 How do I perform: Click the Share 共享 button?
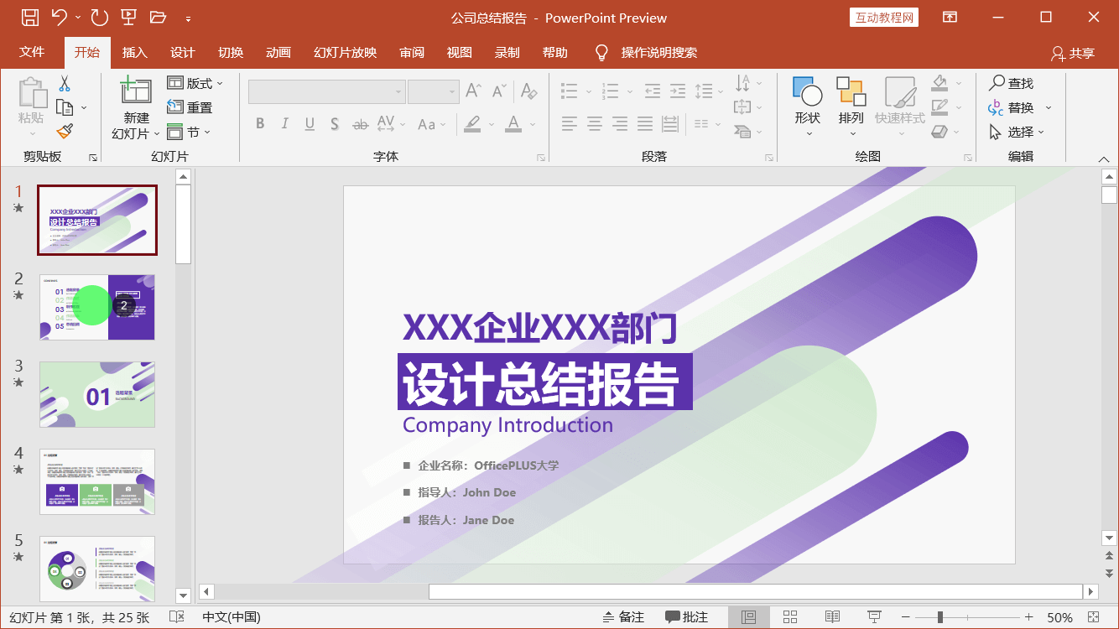pos(1073,53)
